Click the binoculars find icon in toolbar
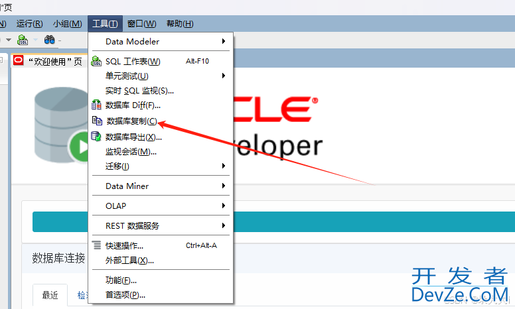This screenshot has width=515, height=309. point(50,40)
